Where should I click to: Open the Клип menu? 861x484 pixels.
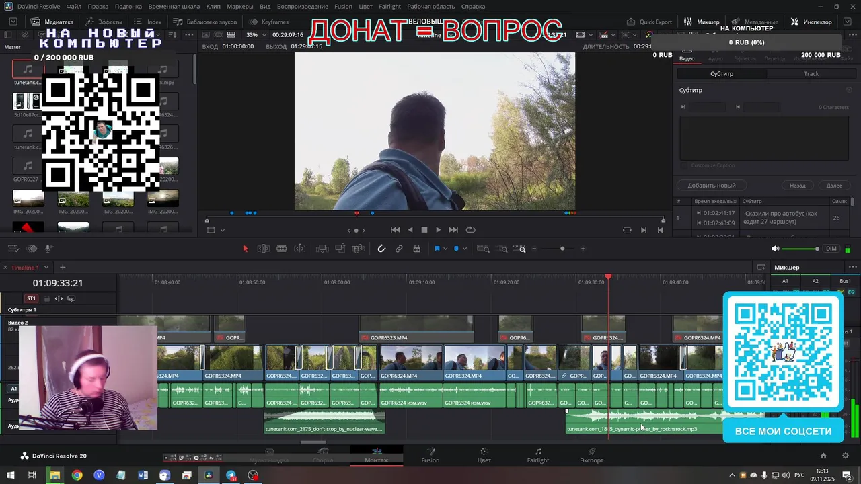tap(213, 6)
